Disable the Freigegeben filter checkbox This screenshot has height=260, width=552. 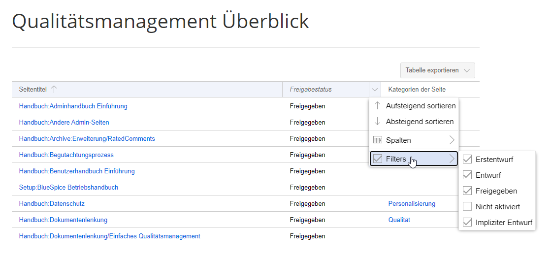[467, 191]
